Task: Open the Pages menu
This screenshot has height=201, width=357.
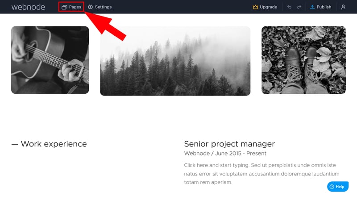Action: [71, 7]
